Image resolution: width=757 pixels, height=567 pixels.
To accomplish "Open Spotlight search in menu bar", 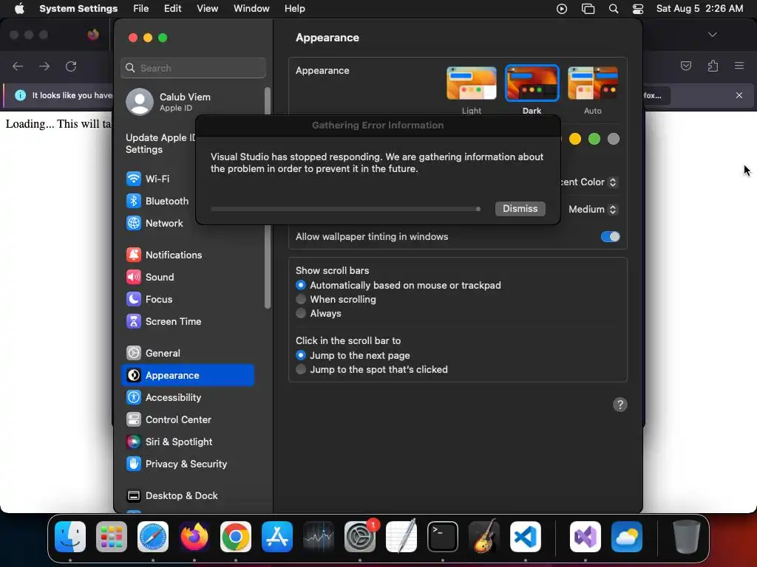I will point(614,9).
